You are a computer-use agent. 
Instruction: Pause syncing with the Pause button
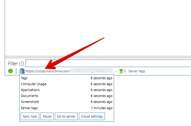coord(47,116)
